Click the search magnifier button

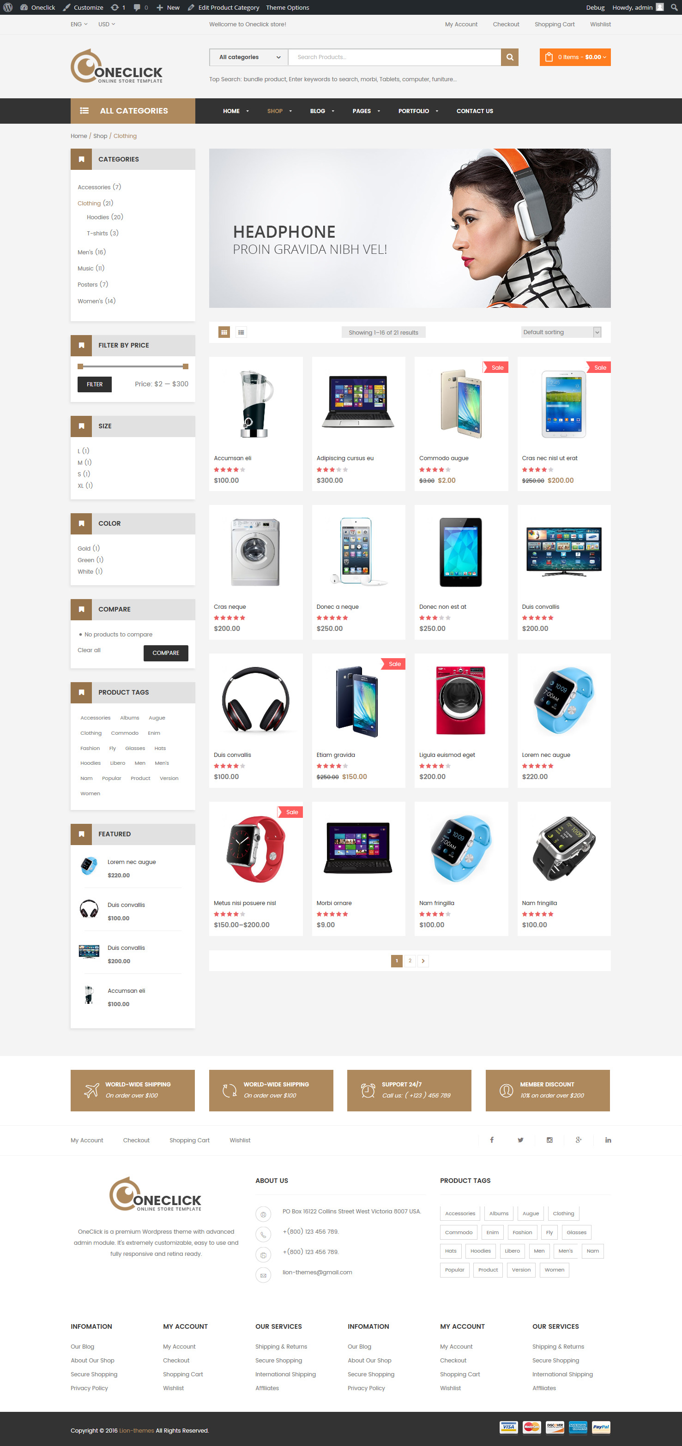click(x=509, y=57)
